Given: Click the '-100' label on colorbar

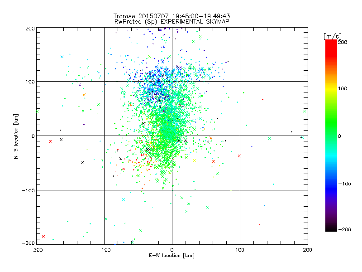Looking at the screenshot, I should click(344, 184).
